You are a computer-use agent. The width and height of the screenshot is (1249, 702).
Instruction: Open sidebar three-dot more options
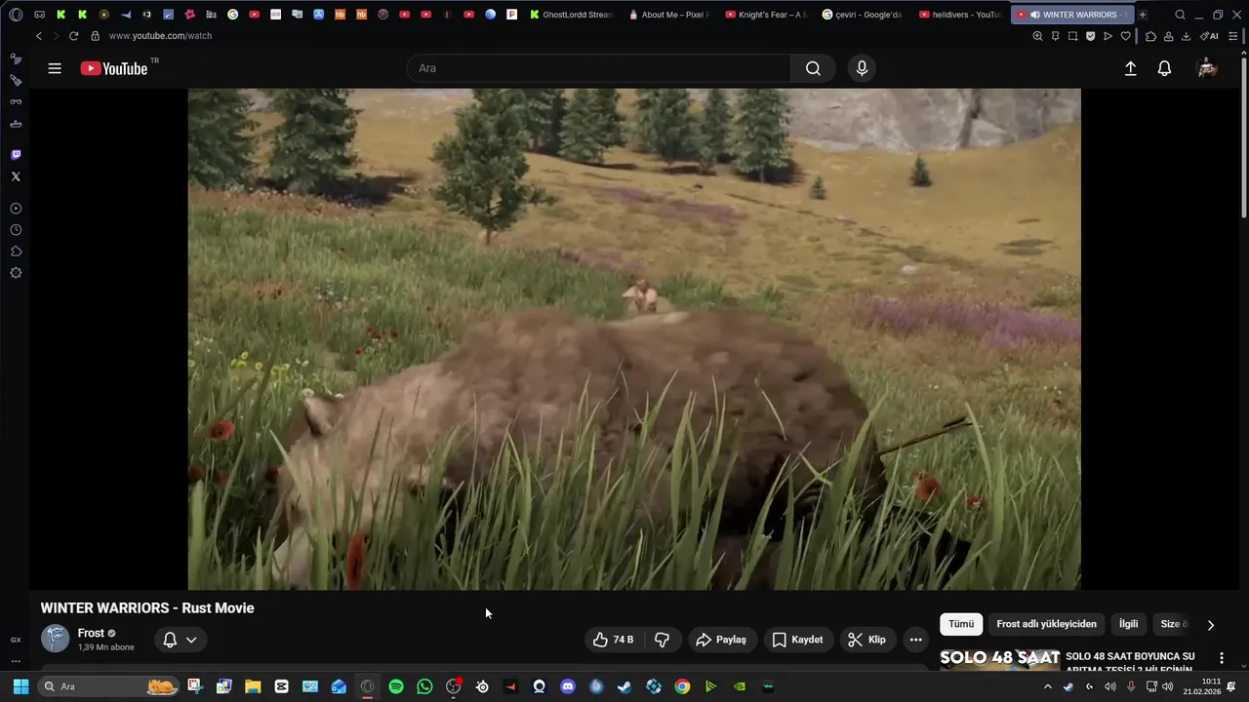point(16,661)
